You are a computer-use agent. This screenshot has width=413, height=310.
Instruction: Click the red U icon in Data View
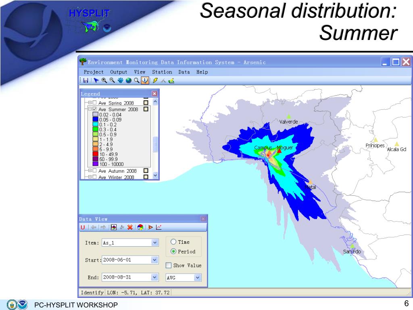coord(83,227)
